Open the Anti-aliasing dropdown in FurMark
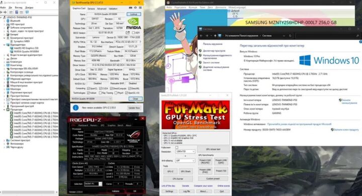 click(185, 160)
